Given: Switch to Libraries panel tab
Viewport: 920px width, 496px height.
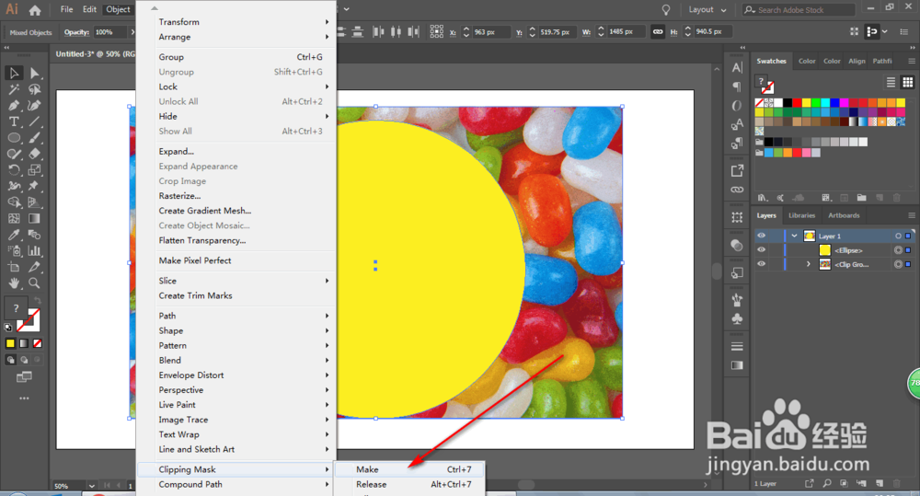Looking at the screenshot, I should click(801, 215).
